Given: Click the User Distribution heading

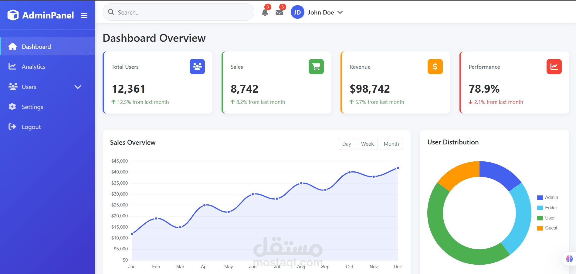Looking at the screenshot, I should pos(453,142).
